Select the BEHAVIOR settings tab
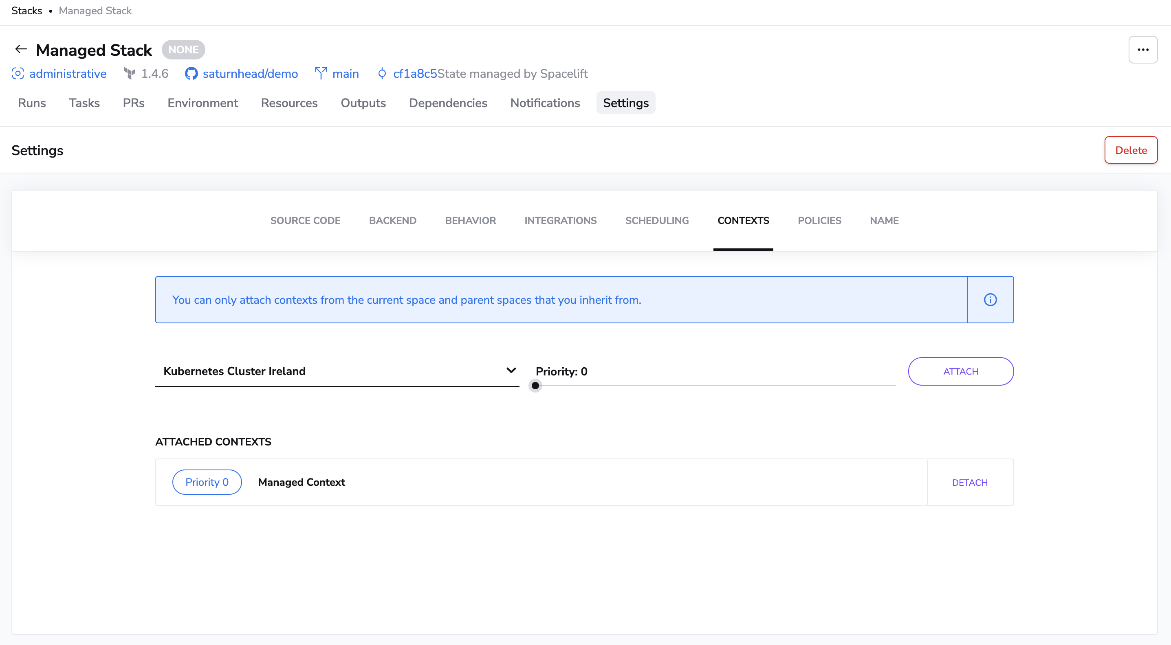This screenshot has width=1171, height=645. pyautogui.click(x=470, y=220)
